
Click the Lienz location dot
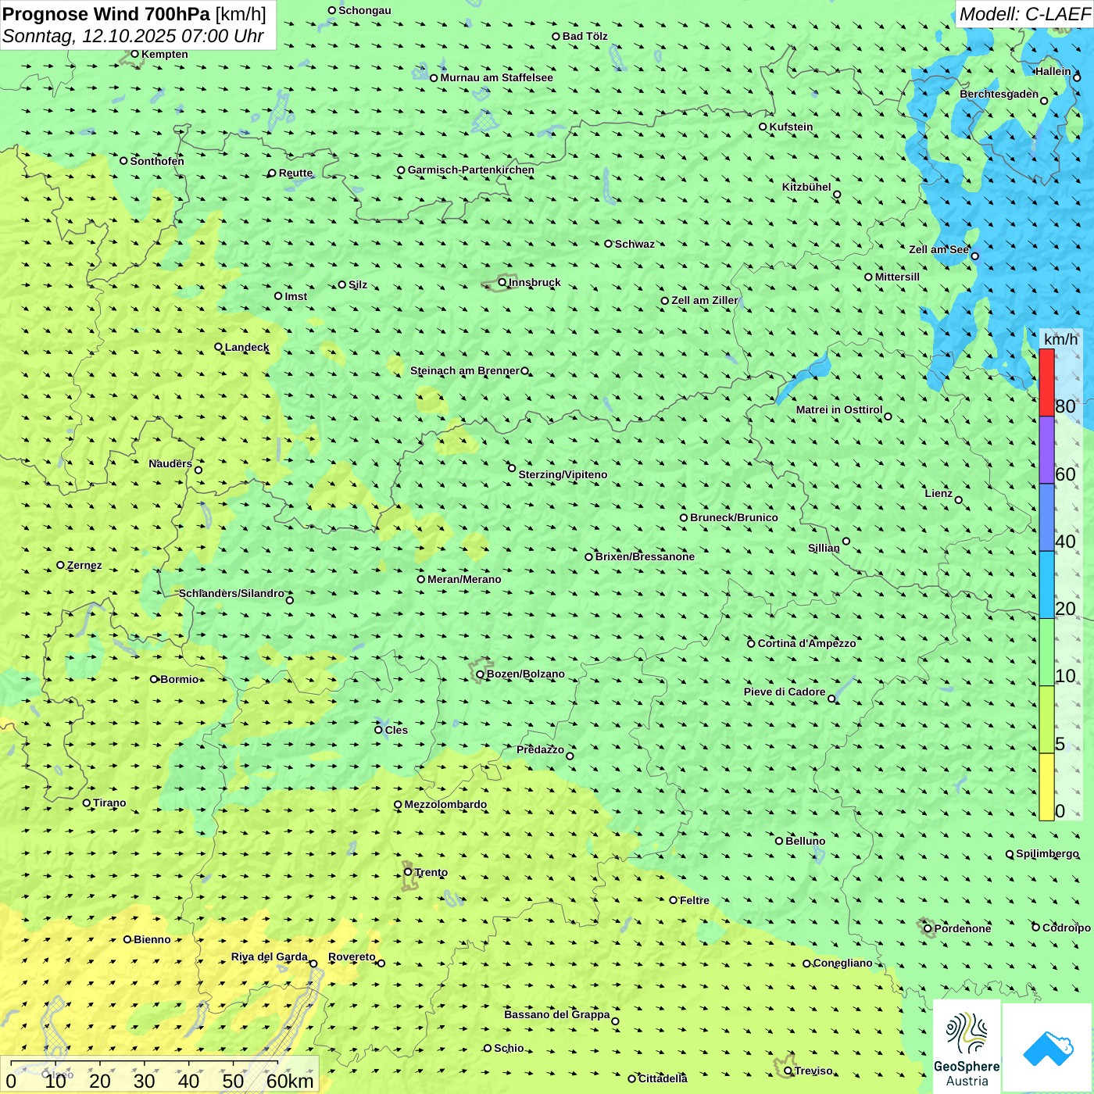coord(959,500)
